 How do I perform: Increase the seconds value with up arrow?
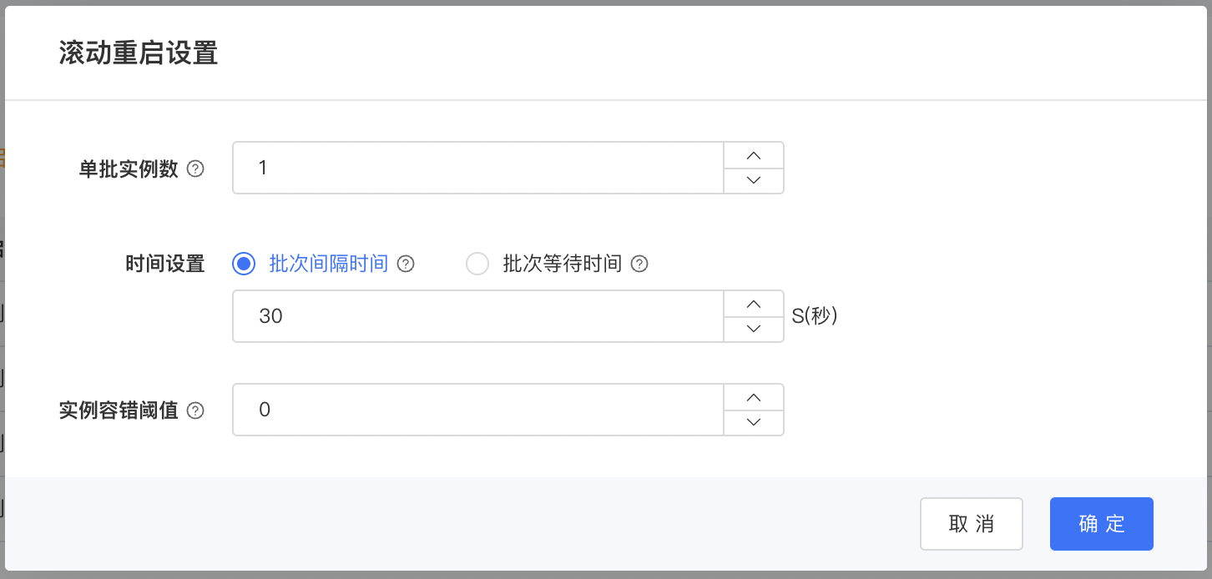coord(754,304)
